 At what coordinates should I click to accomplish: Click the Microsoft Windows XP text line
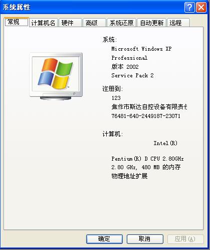click(x=141, y=49)
